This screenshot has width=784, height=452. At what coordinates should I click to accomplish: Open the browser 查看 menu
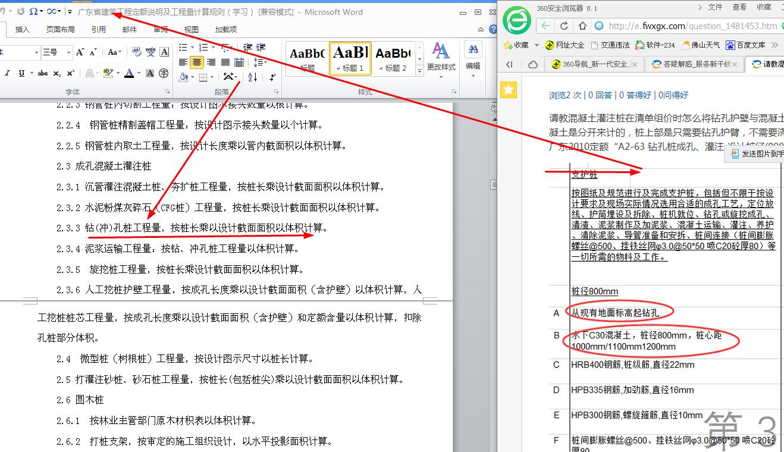coord(739,7)
